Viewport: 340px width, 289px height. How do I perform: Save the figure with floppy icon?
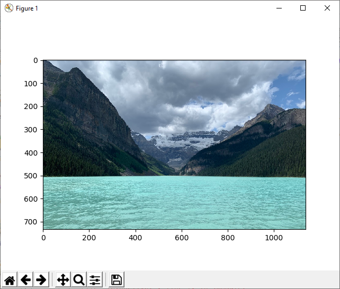point(117,279)
